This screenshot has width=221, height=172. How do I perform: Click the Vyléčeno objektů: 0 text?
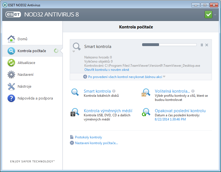tap(98, 61)
